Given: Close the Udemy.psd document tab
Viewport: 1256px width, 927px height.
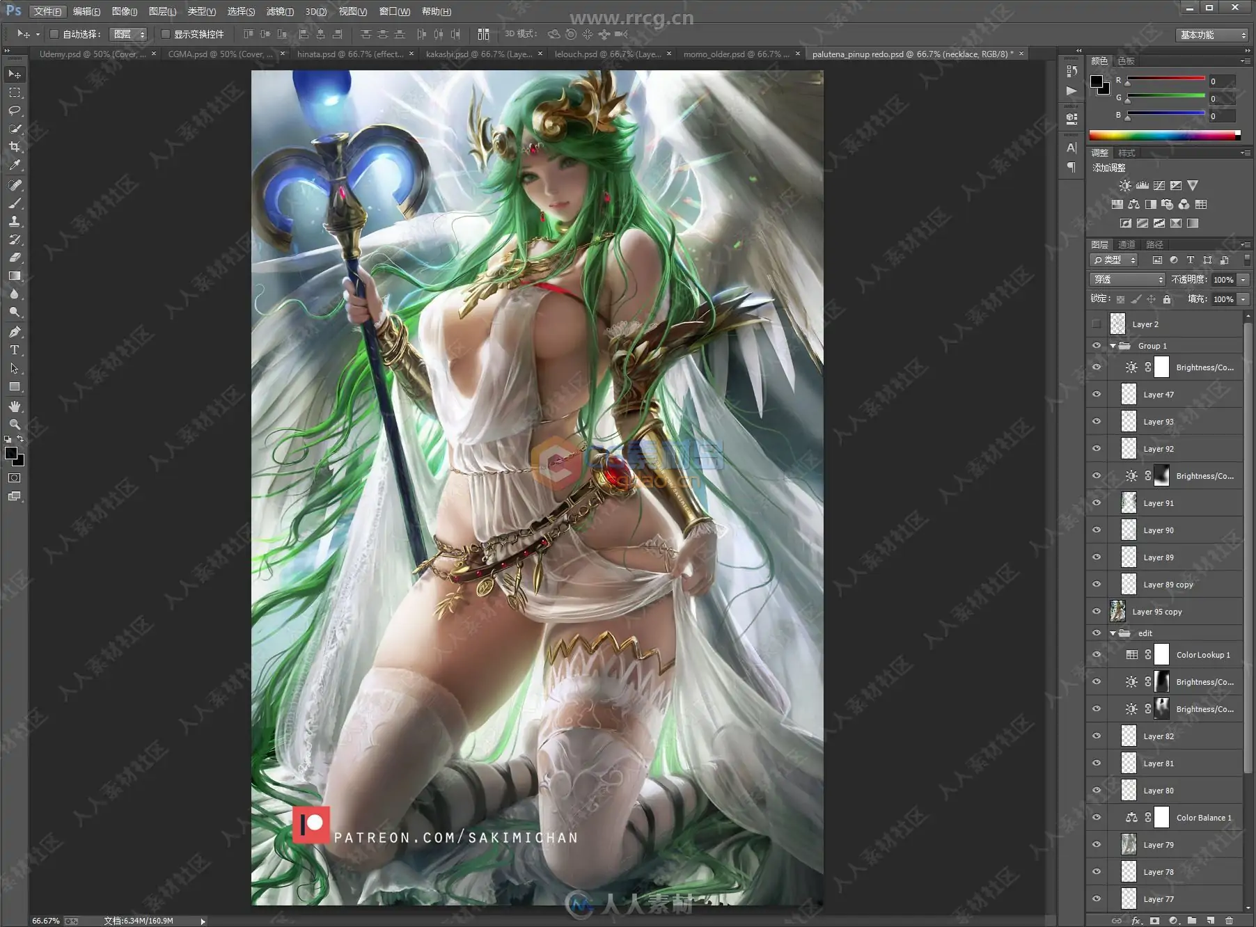Looking at the screenshot, I should click(153, 54).
